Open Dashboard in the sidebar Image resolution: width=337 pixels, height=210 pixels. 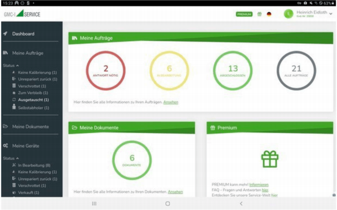pos(23,34)
